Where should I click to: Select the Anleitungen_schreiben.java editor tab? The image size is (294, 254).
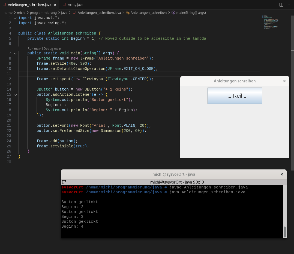click(x=29, y=5)
